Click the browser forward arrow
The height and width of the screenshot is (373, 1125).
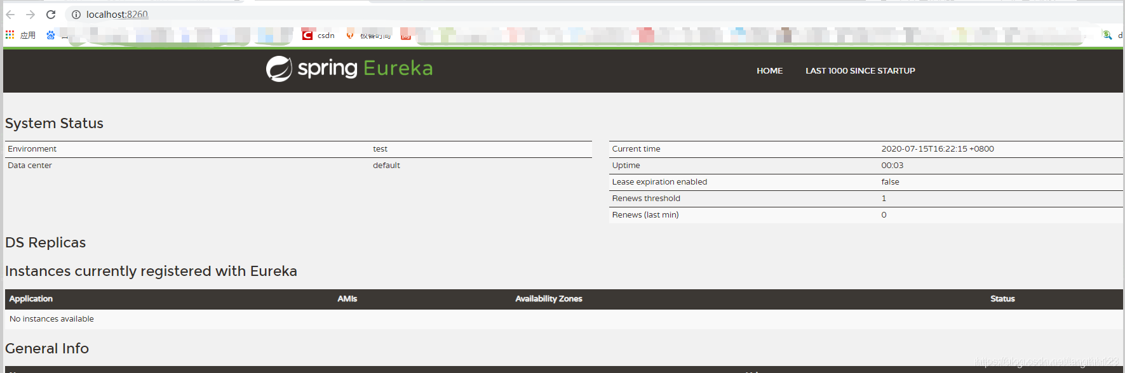(30, 15)
